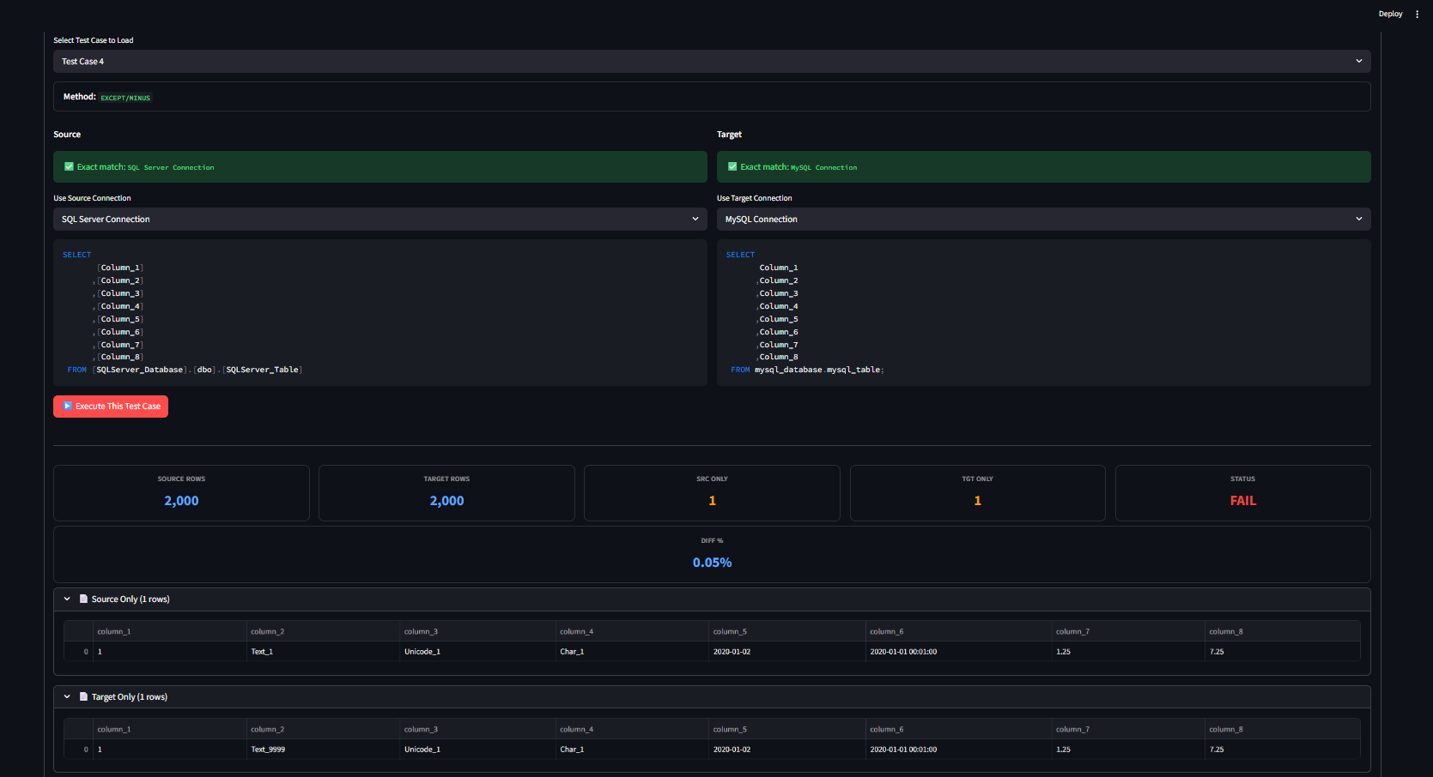Click the Target exact match checkmark icon
The height and width of the screenshot is (777, 1433).
[x=732, y=167]
